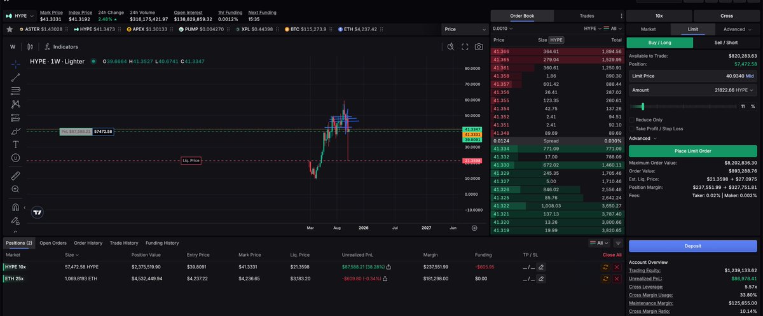763x316 pixels.
Task: Toggle the magnet snap mode
Action: (x=16, y=207)
